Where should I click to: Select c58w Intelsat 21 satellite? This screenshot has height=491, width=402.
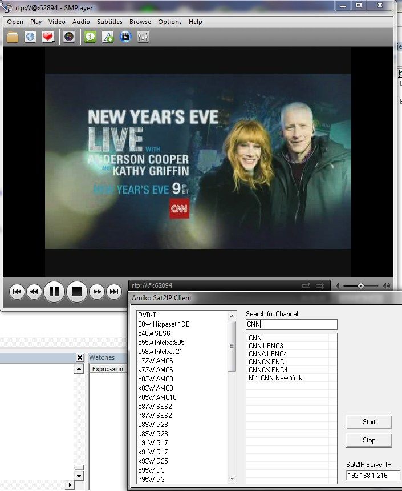[x=183, y=351]
